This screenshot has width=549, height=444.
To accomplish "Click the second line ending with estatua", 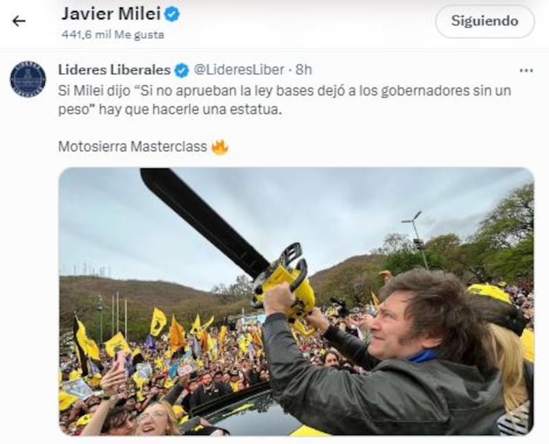I will coord(170,110).
